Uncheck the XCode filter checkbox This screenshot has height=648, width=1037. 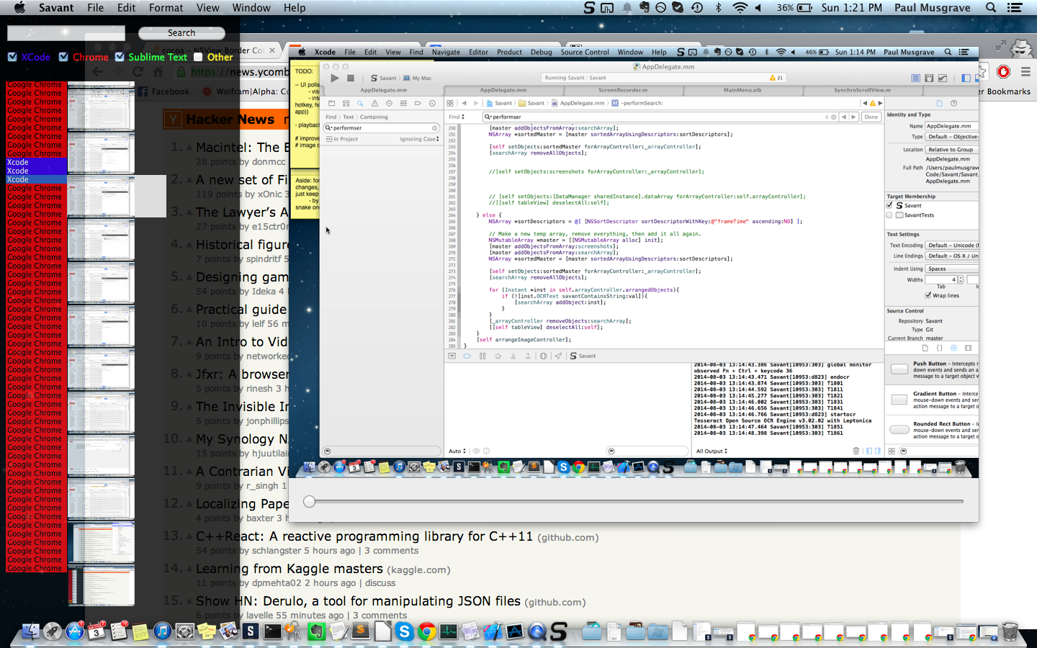[x=12, y=57]
